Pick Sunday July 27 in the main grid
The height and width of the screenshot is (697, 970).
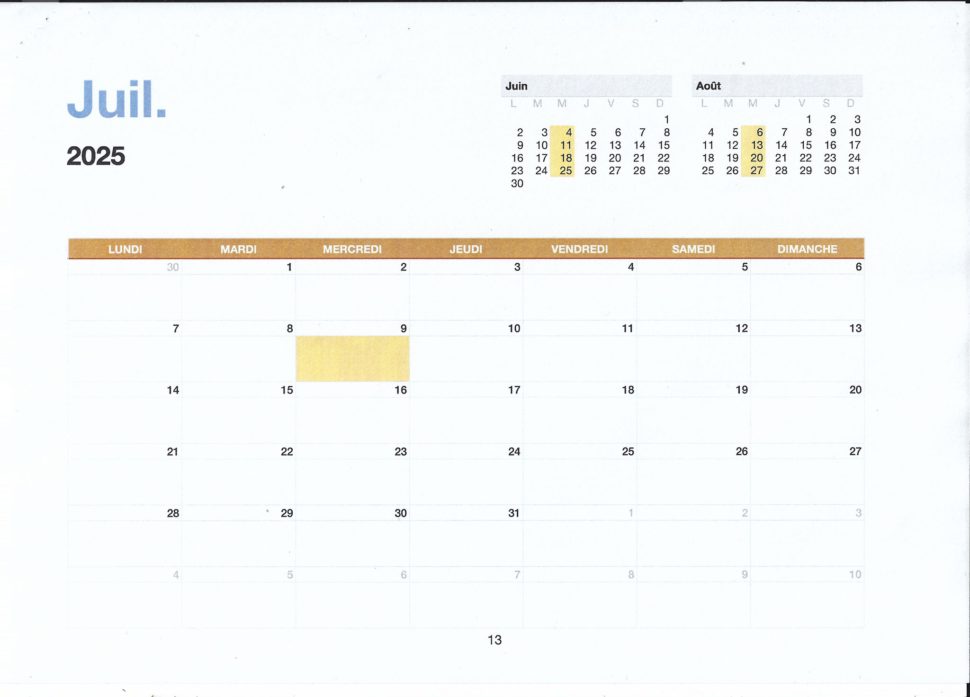[855, 452]
